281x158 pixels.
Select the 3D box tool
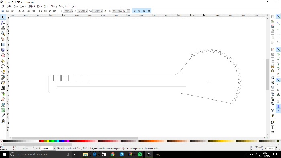[3, 50]
